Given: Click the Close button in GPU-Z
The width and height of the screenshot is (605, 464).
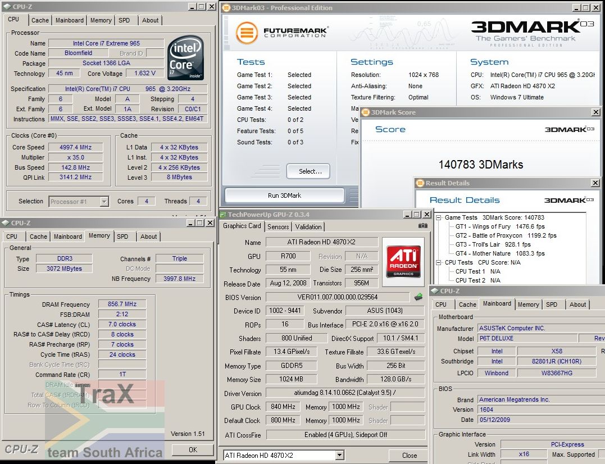Looking at the screenshot, I should click(x=410, y=456).
